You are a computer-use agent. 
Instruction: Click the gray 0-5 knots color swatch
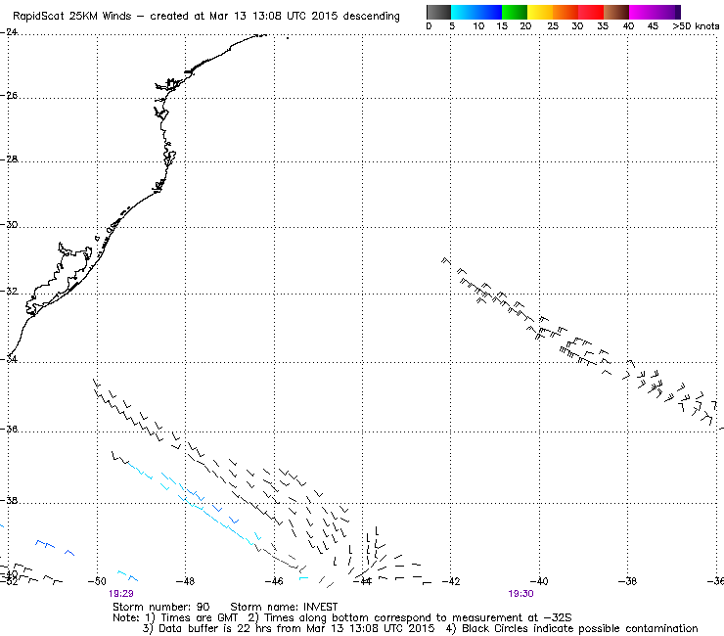coord(438,12)
